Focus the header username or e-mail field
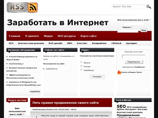This screenshot has width=158, height=118. (x=134, y=24)
